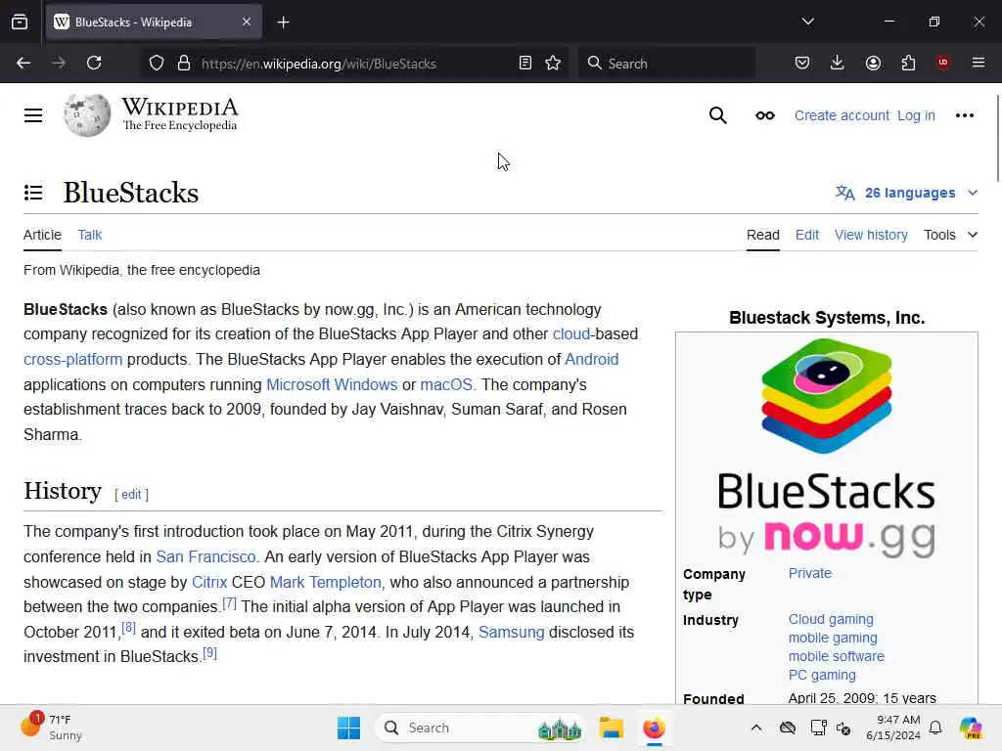The image size is (1002, 751).
Task: Expand the Tools dropdown menu
Action: pos(951,235)
